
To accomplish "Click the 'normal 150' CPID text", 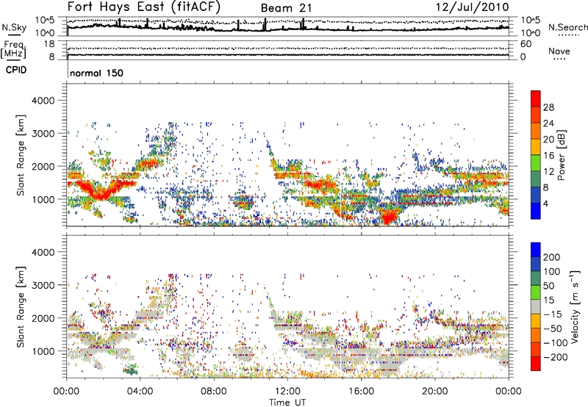I will click(97, 73).
